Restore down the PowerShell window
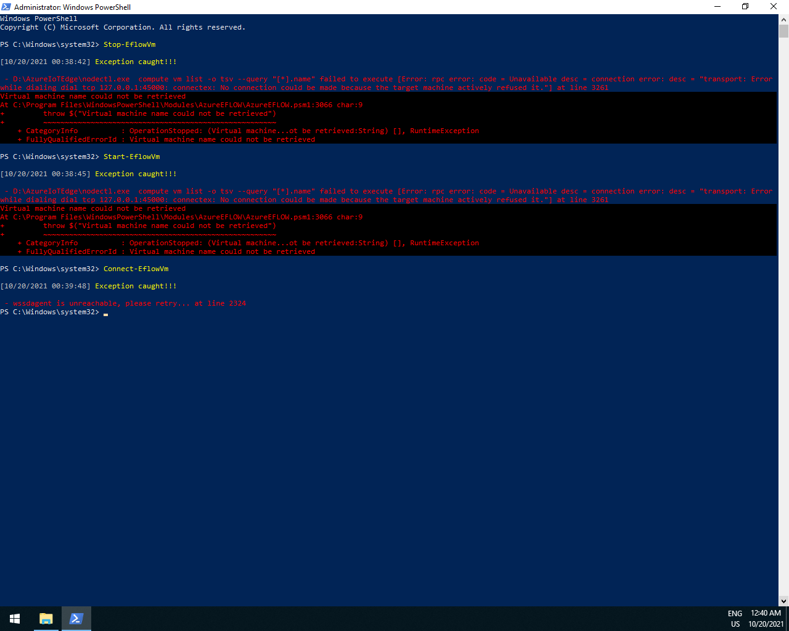The height and width of the screenshot is (631, 789). (x=745, y=7)
